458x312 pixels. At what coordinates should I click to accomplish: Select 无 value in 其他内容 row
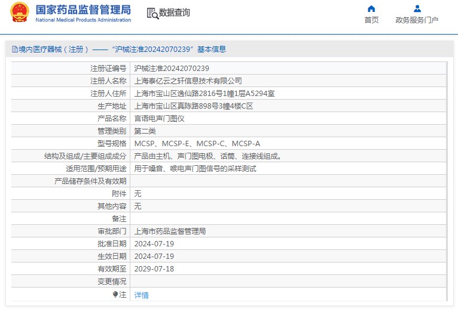pyautogui.click(x=138, y=206)
